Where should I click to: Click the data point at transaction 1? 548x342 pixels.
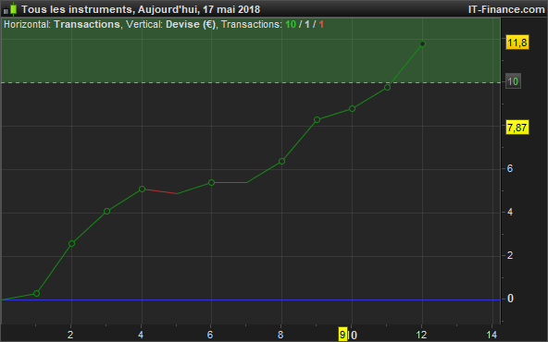pos(36,294)
